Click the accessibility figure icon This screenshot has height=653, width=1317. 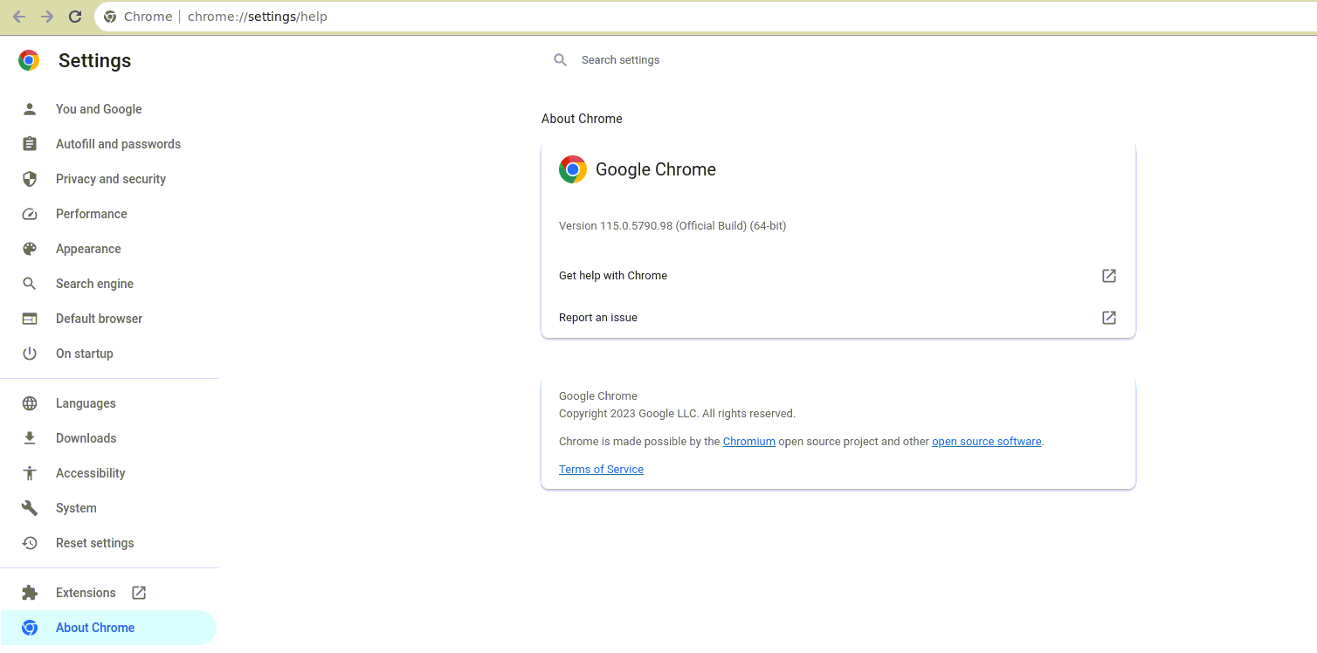tap(30, 473)
